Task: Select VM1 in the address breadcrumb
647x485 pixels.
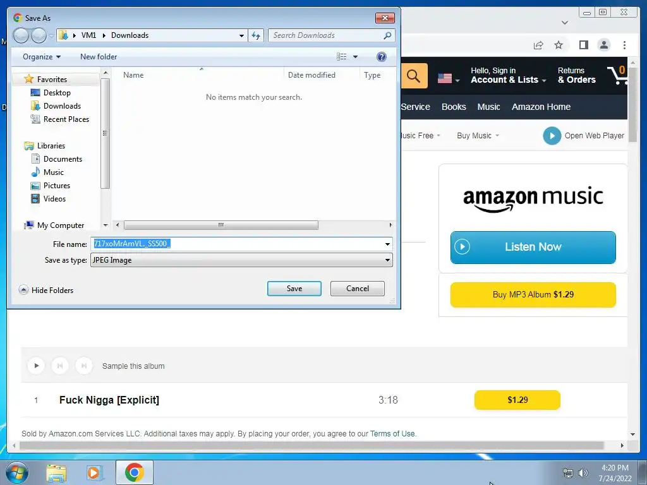Action: (x=88, y=35)
